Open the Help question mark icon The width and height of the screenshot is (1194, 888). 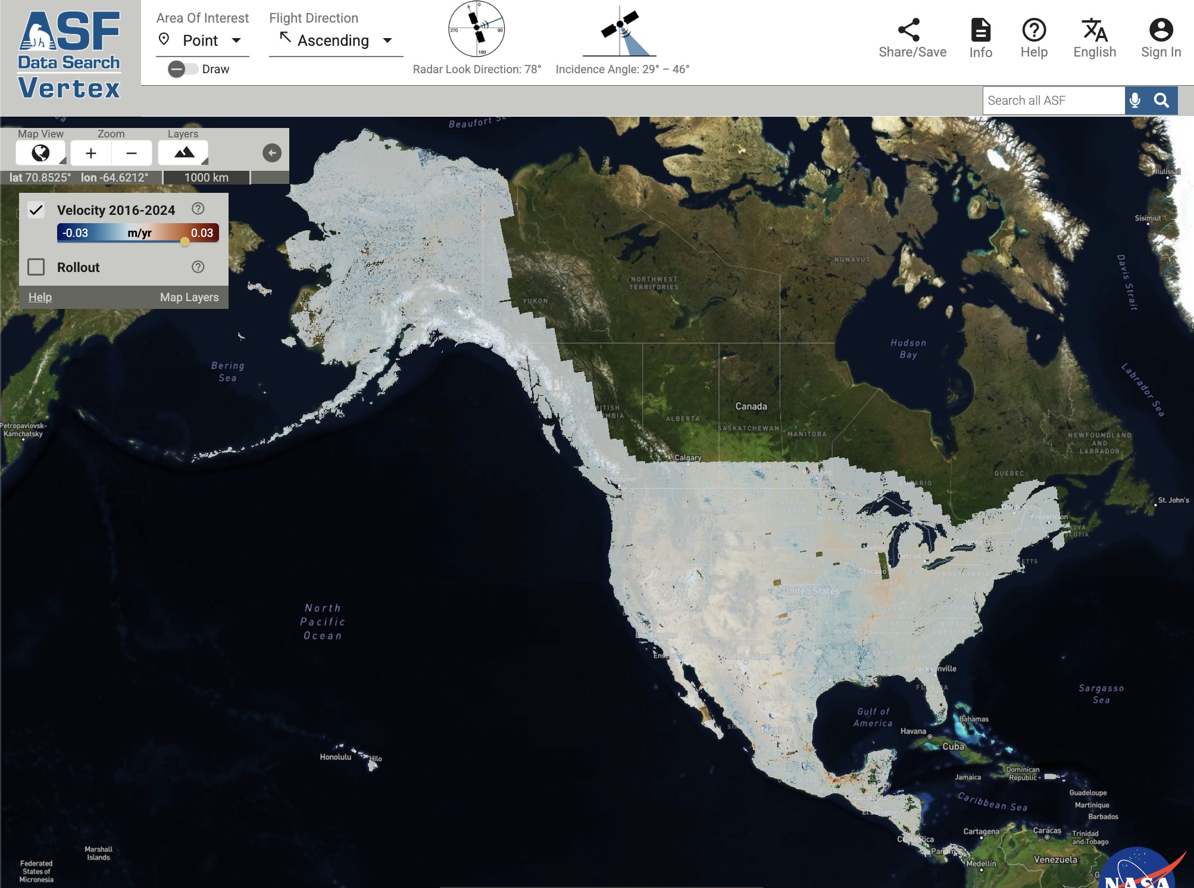1034,30
